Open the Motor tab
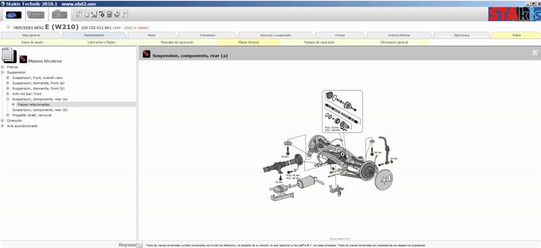 tap(151, 35)
